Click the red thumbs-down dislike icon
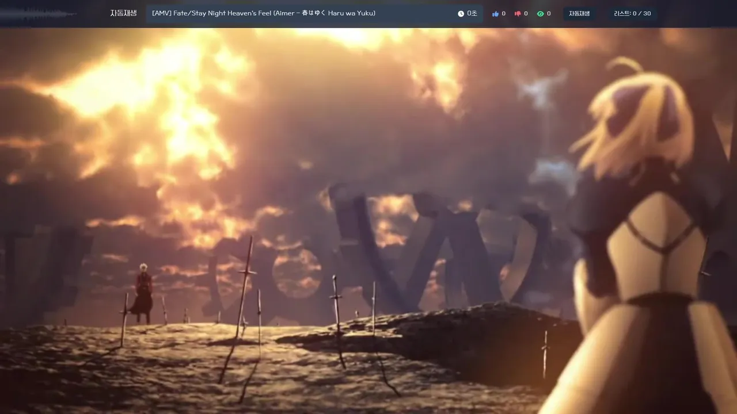 518,14
